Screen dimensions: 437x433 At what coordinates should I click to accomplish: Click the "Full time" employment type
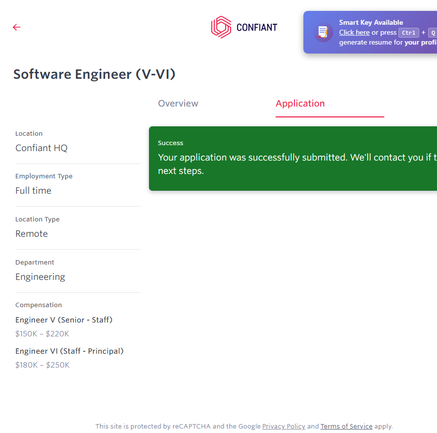point(33,191)
